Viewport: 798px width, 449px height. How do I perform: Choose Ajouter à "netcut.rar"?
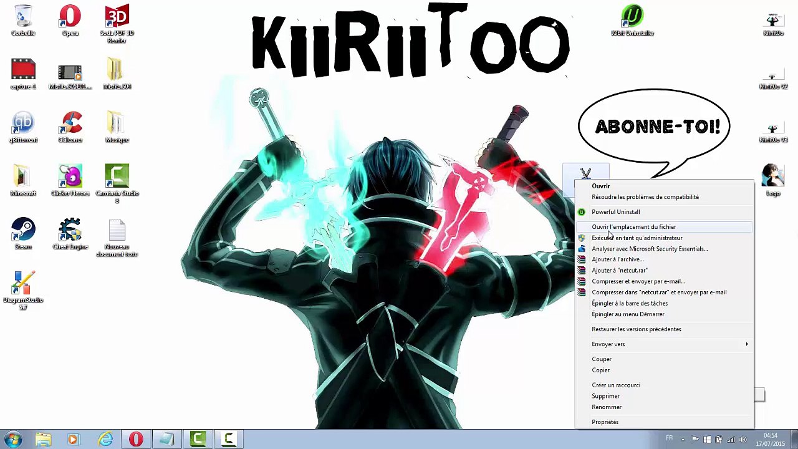664,271
